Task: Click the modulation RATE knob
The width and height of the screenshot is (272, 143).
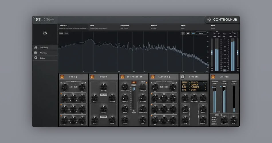Action: (x=185, y=120)
